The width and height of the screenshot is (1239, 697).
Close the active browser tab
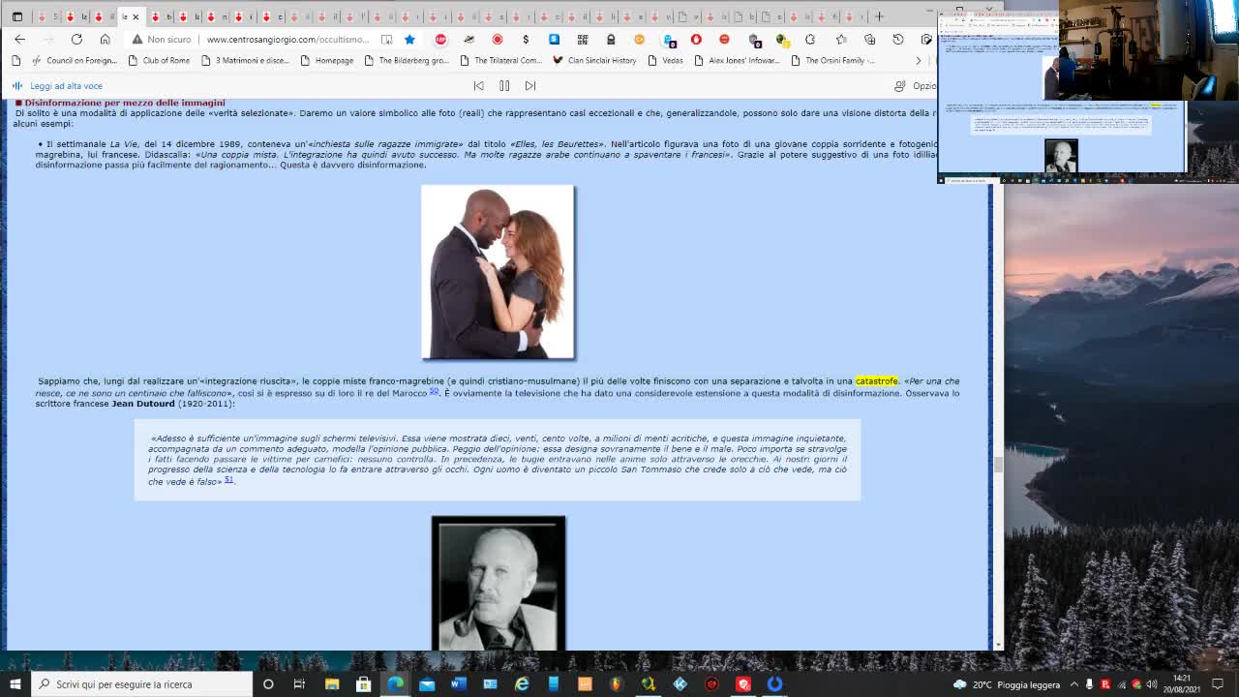coord(136,16)
